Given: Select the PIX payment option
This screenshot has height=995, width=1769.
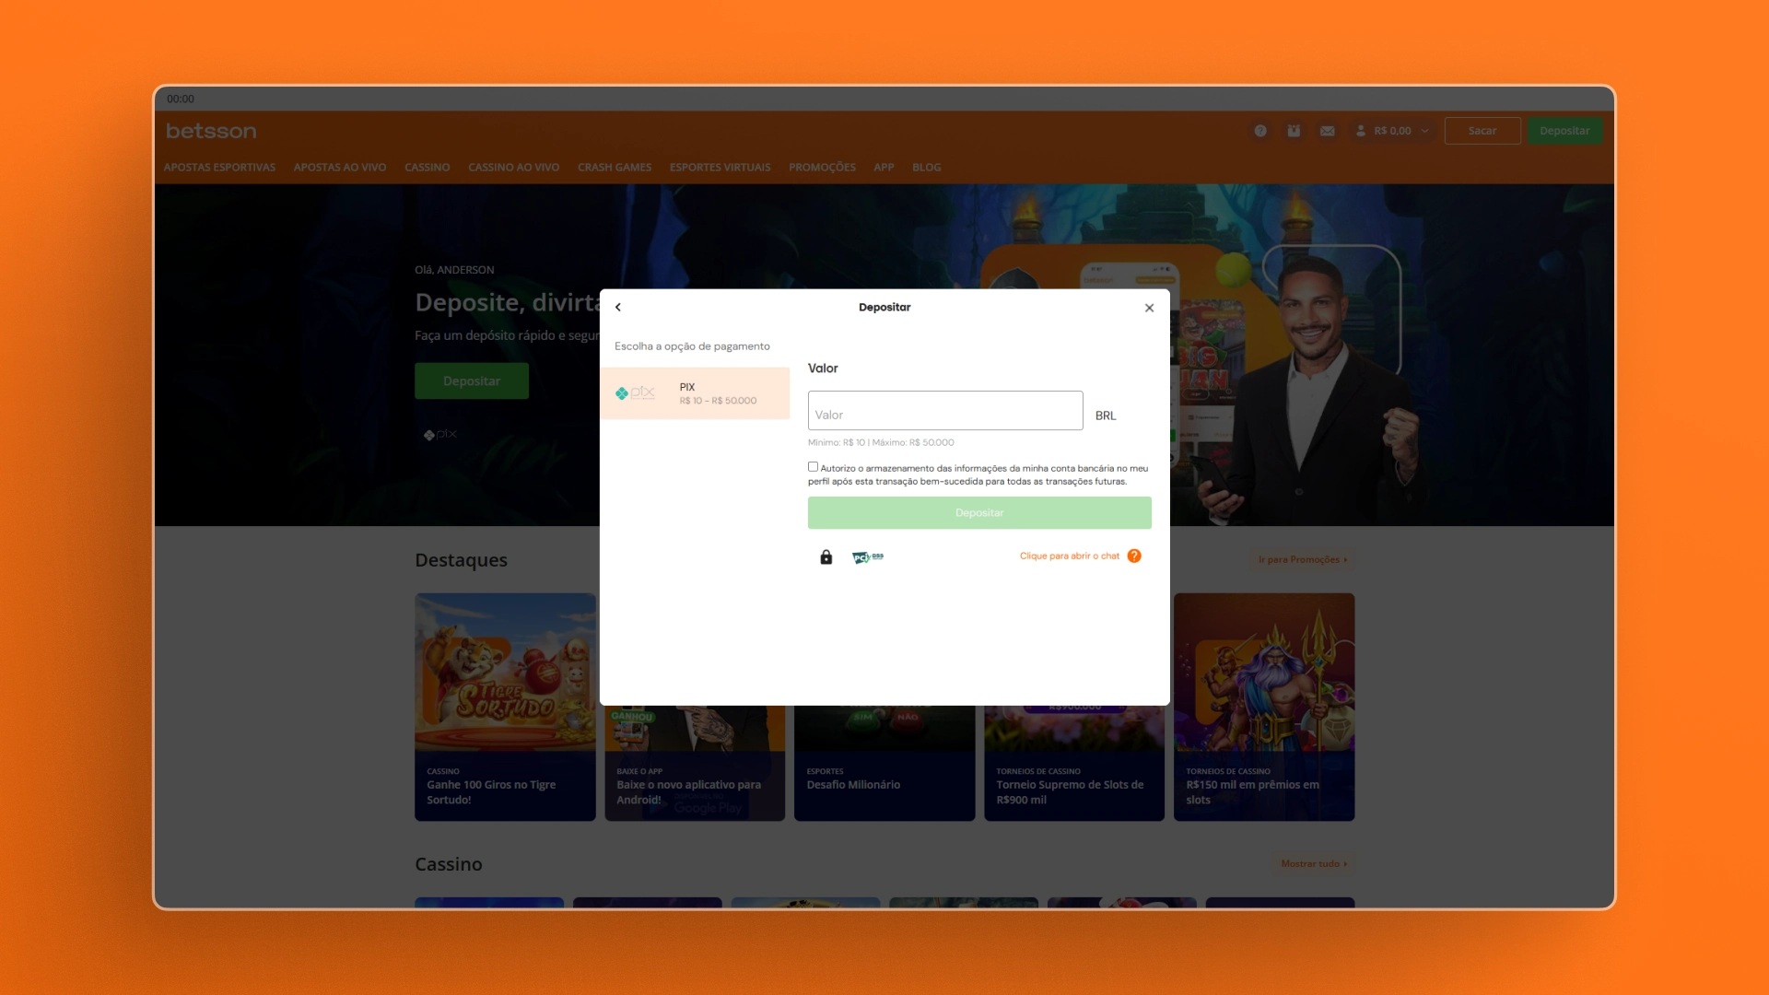Looking at the screenshot, I should point(695,393).
